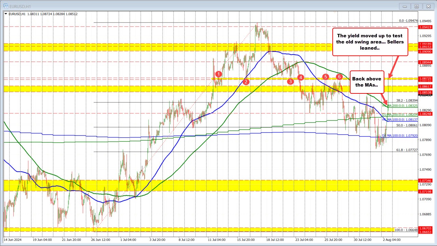This screenshot has width=437, height=246.
Task: Click the chart window icon beside EURUSD,H1 title
Action: 5,6
